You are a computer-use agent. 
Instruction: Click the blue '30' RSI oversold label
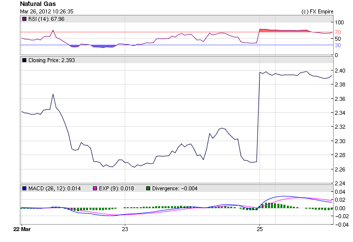coord(338,45)
